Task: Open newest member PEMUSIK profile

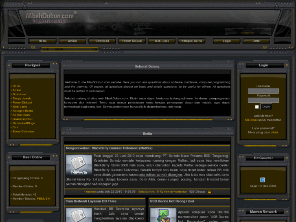Action: pyautogui.click(x=44, y=199)
